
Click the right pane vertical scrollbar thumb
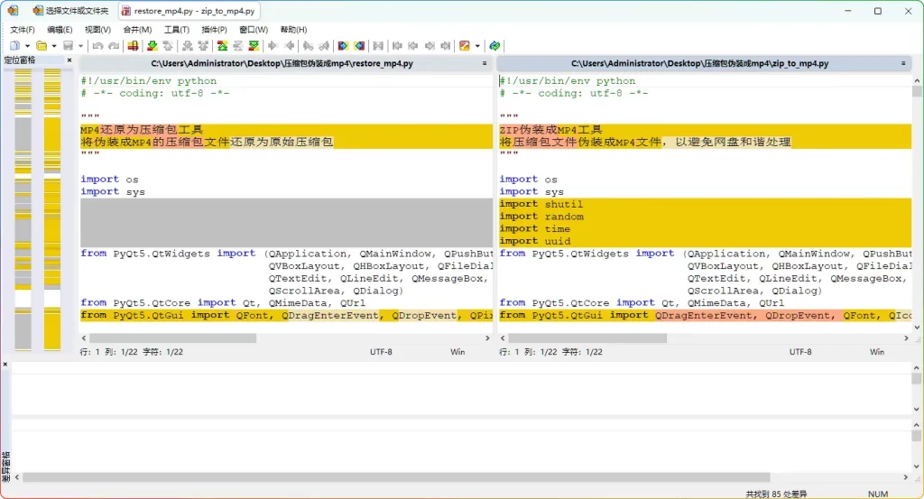(917, 91)
